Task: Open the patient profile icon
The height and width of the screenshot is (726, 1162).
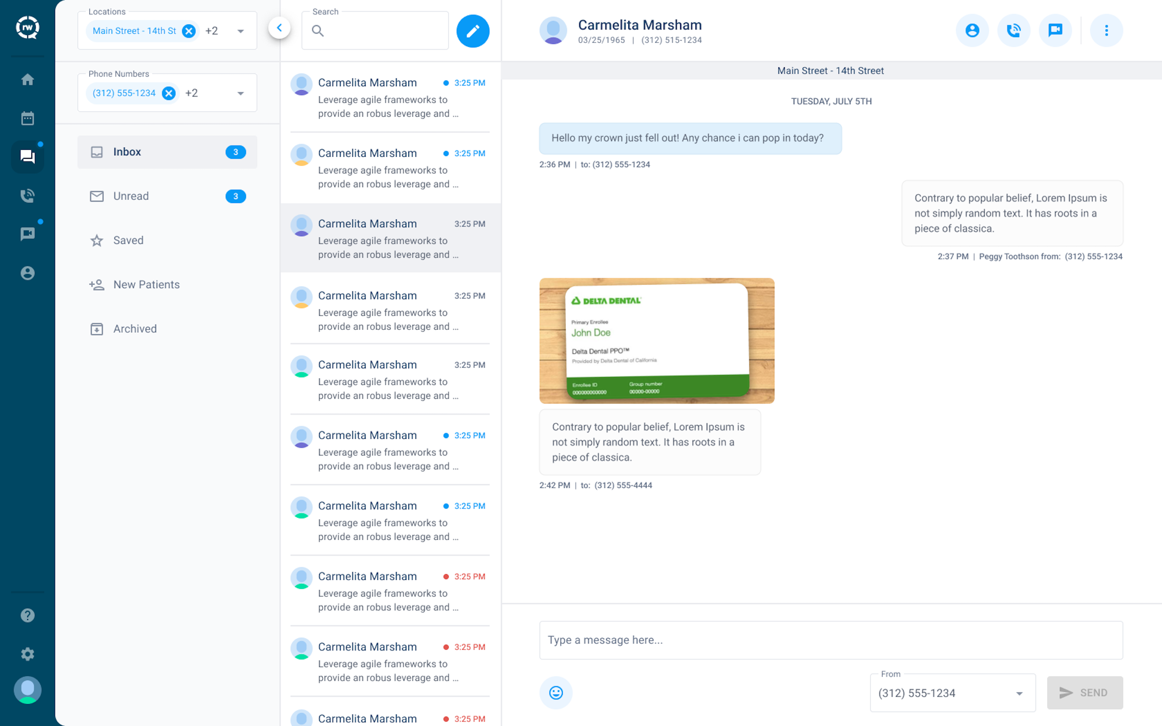Action: point(972,30)
